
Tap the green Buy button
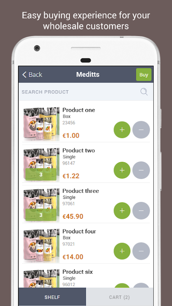[144, 75]
